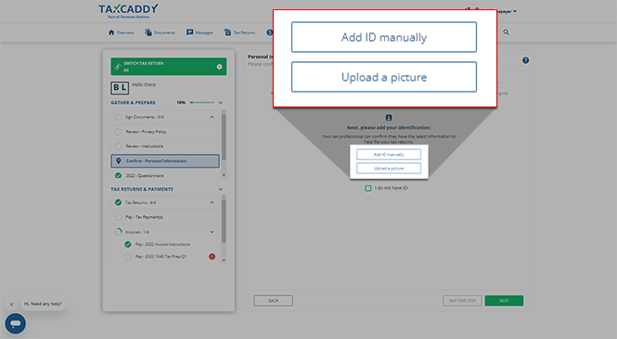Viewport: 617px width, 339px height.
Task: Click the TaxCaddy logo
Action: pyautogui.click(x=128, y=11)
